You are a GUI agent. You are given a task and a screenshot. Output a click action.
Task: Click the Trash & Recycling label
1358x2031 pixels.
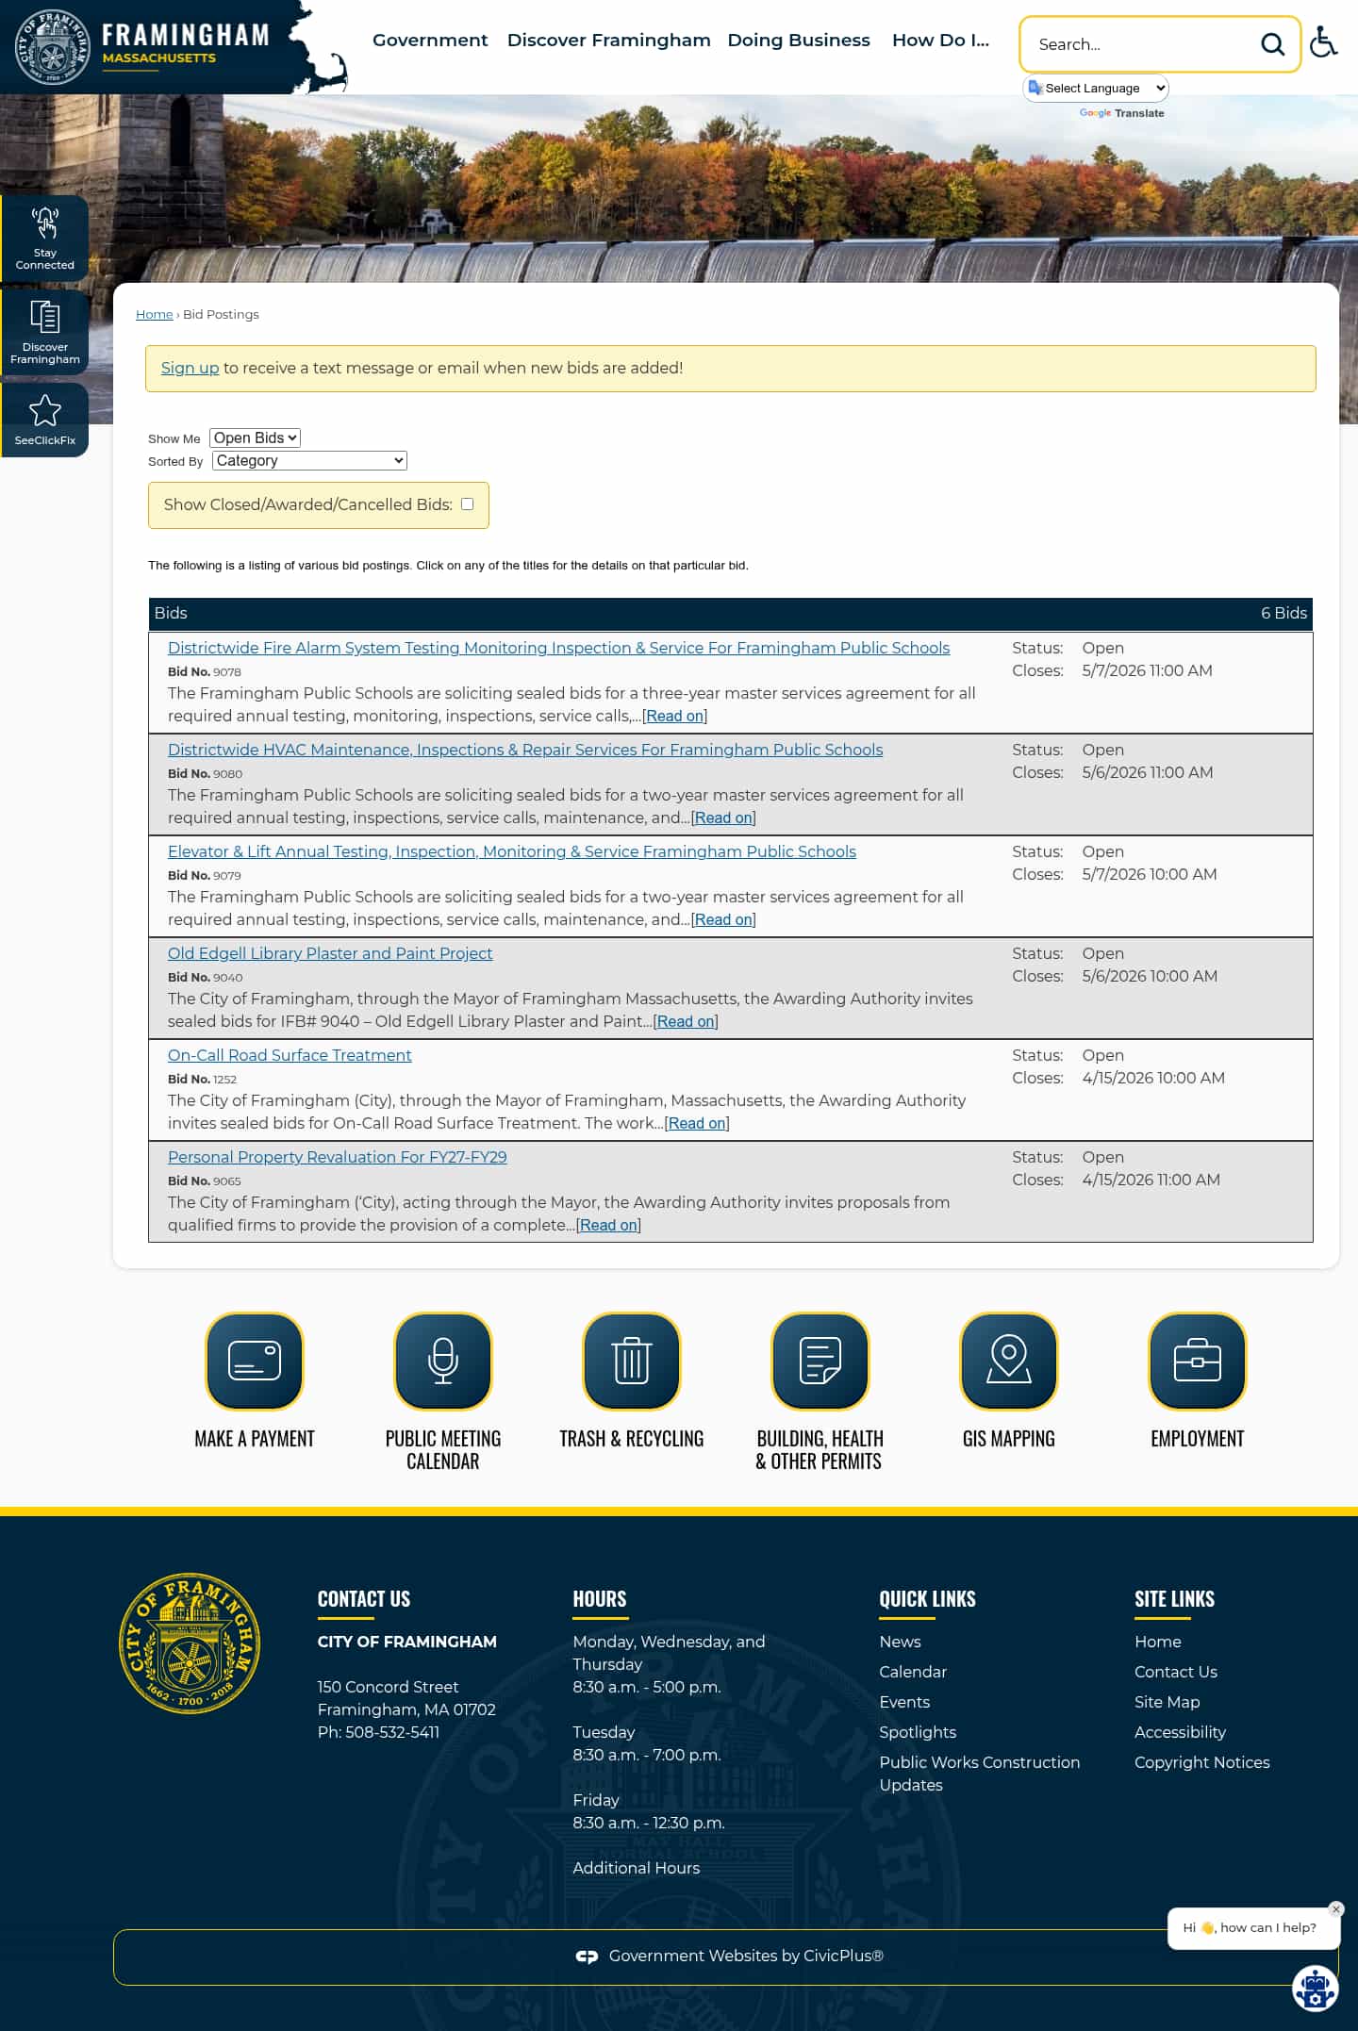coord(632,1439)
